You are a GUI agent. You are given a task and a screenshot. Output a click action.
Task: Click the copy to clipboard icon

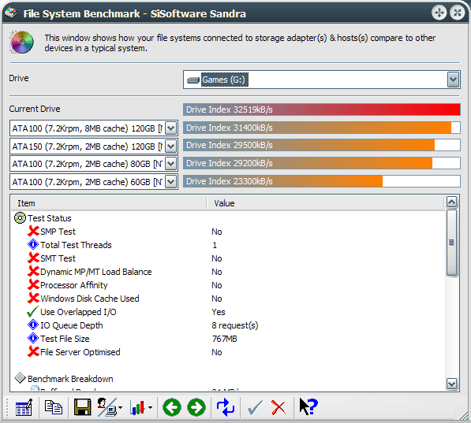pyautogui.click(x=54, y=407)
